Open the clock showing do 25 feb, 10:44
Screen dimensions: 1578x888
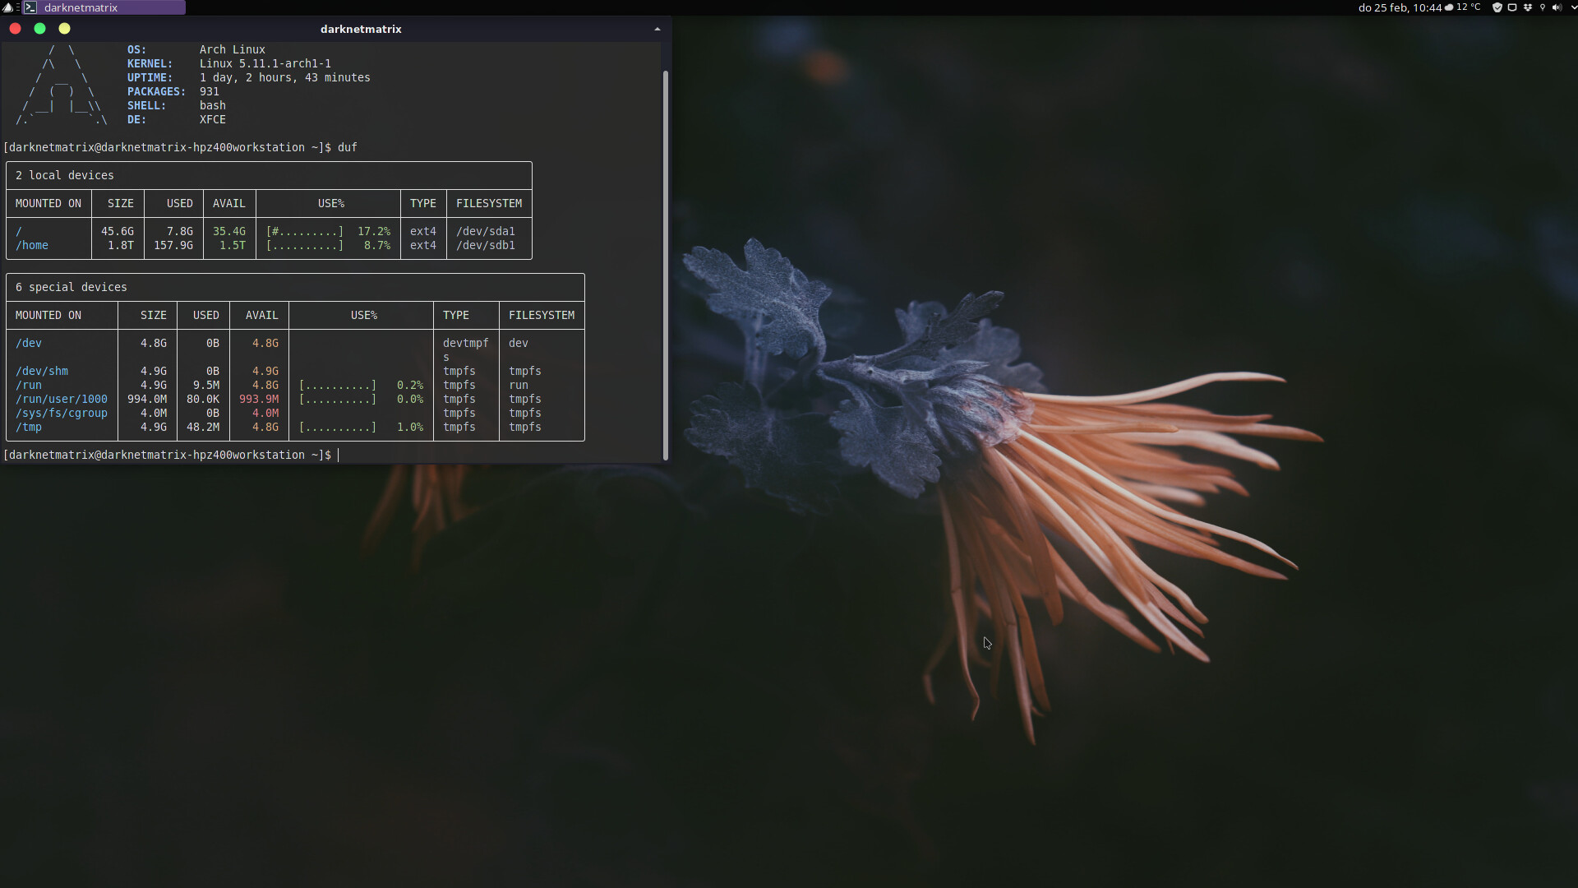pyautogui.click(x=1400, y=7)
